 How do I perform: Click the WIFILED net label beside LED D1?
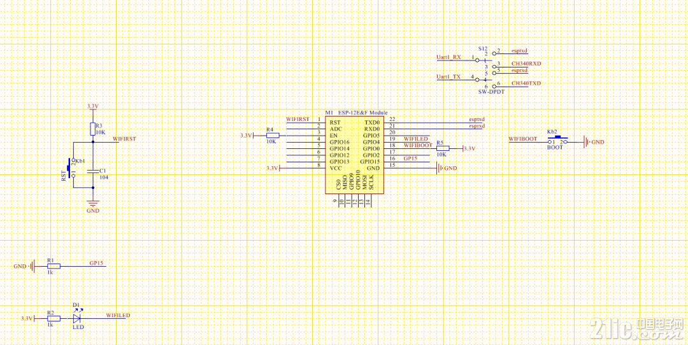point(118,315)
